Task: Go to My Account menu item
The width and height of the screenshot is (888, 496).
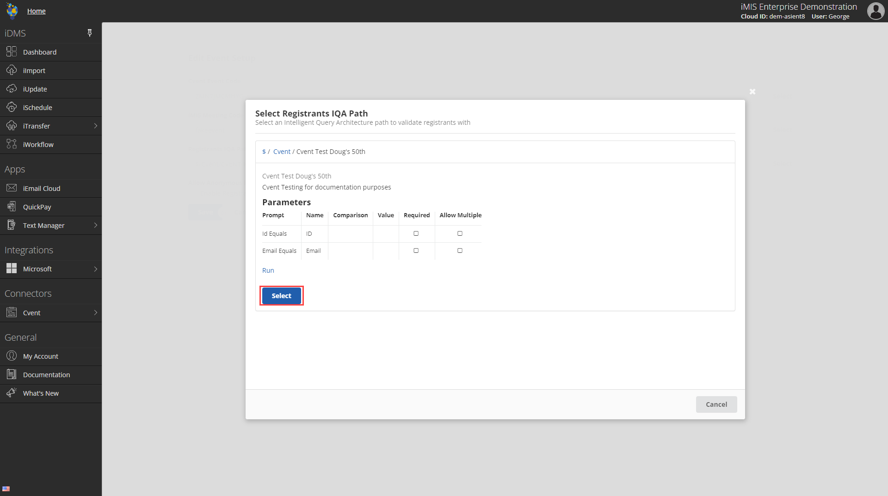Action: click(41, 356)
